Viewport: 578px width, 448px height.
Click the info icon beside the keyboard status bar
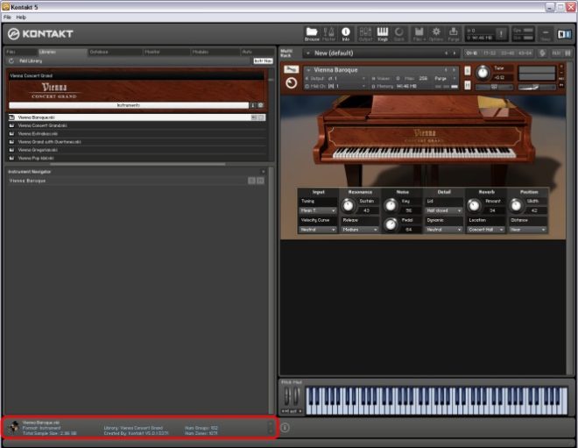pos(285,427)
